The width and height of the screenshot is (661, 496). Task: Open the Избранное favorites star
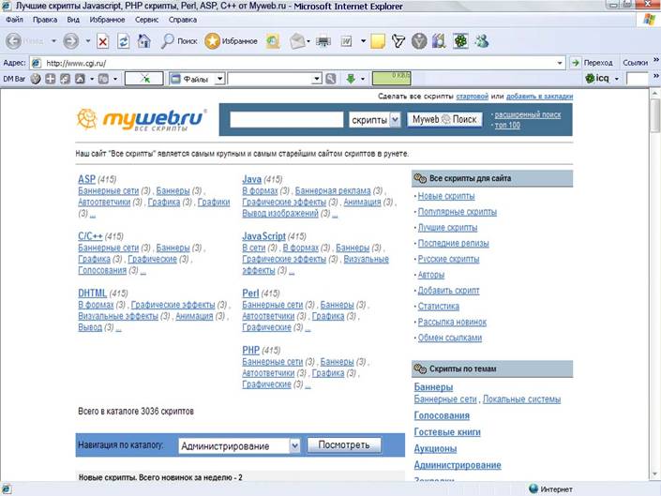[x=231, y=41]
